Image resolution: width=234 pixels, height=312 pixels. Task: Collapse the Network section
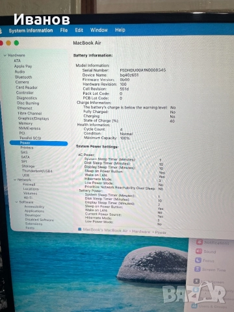pos(15,180)
